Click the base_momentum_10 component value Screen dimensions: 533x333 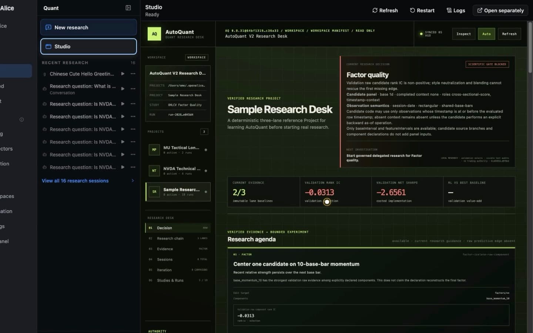(498, 299)
